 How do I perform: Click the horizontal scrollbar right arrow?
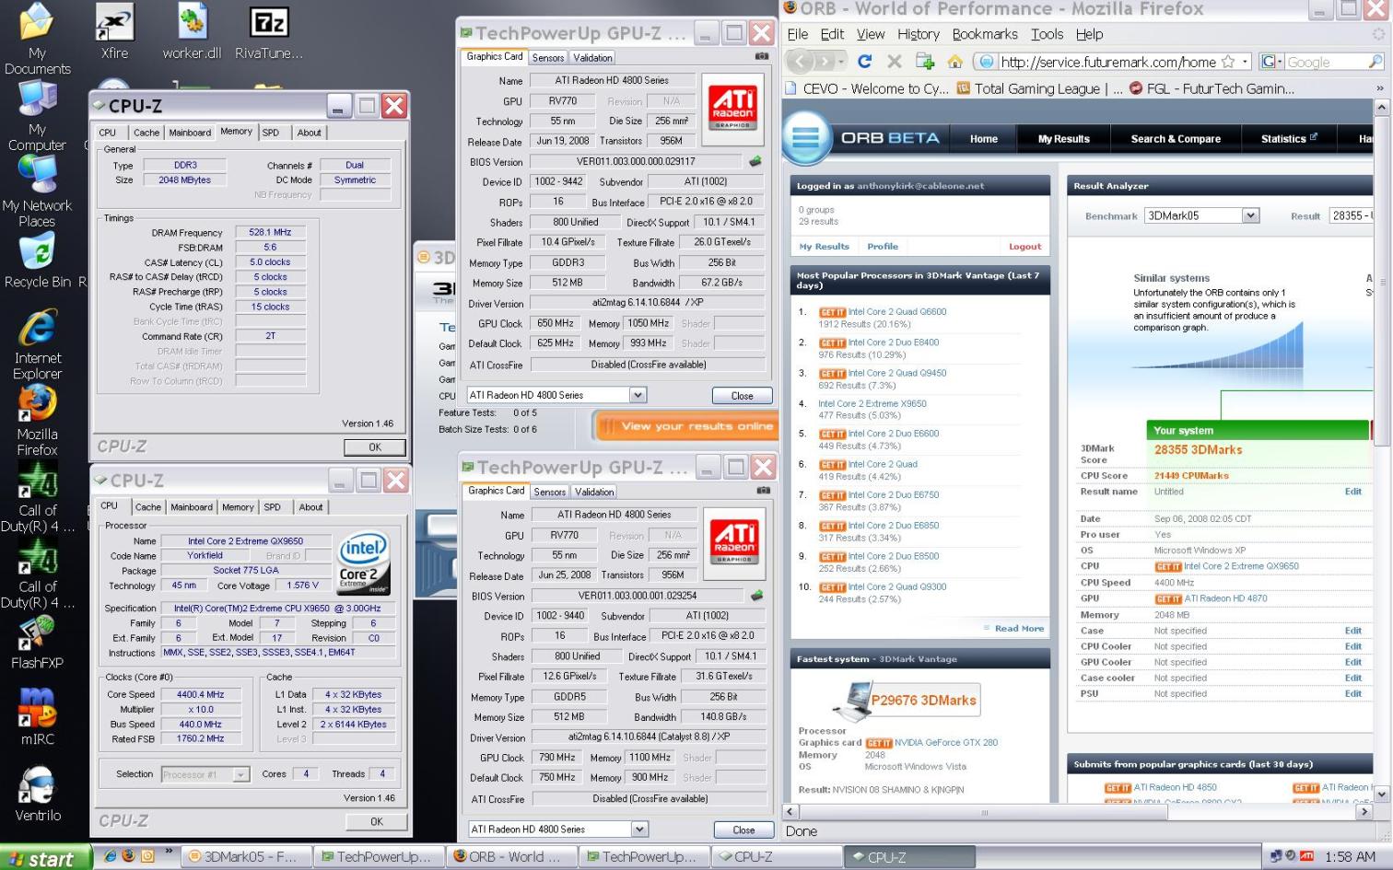pyautogui.click(x=1364, y=812)
